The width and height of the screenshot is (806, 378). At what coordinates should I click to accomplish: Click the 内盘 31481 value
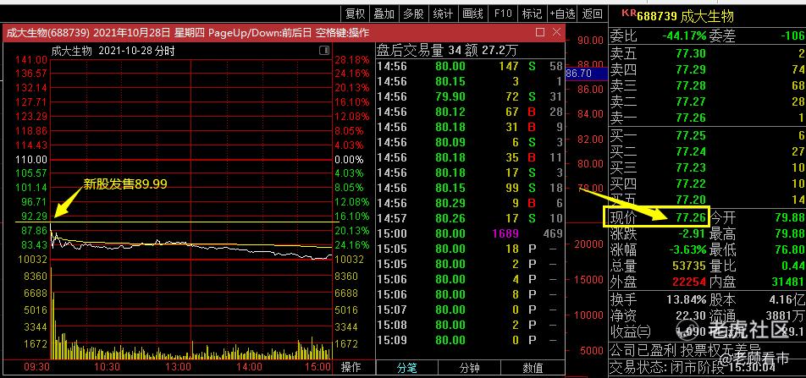point(787,282)
